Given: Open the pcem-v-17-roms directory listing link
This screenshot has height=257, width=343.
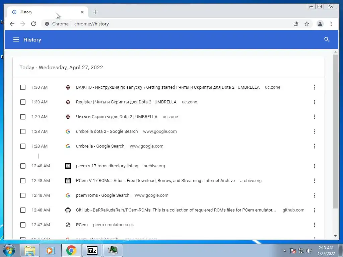Looking at the screenshot, I should 107,166.
